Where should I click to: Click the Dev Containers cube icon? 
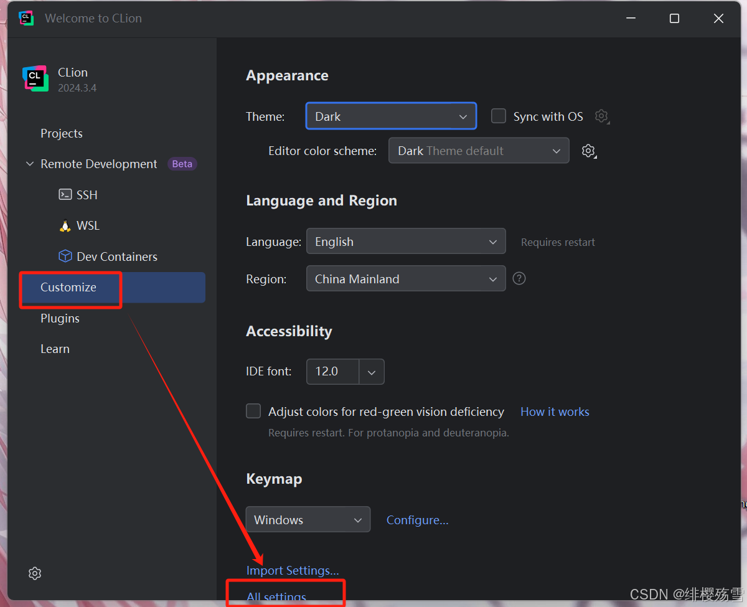[65, 256]
